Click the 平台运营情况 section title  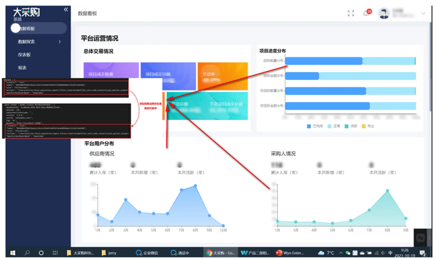pyautogui.click(x=100, y=38)
